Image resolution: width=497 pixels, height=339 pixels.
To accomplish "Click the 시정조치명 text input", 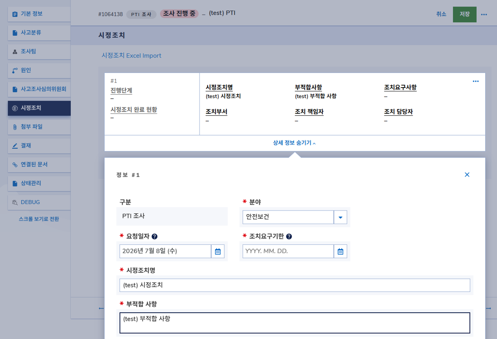I will (295, 285).
